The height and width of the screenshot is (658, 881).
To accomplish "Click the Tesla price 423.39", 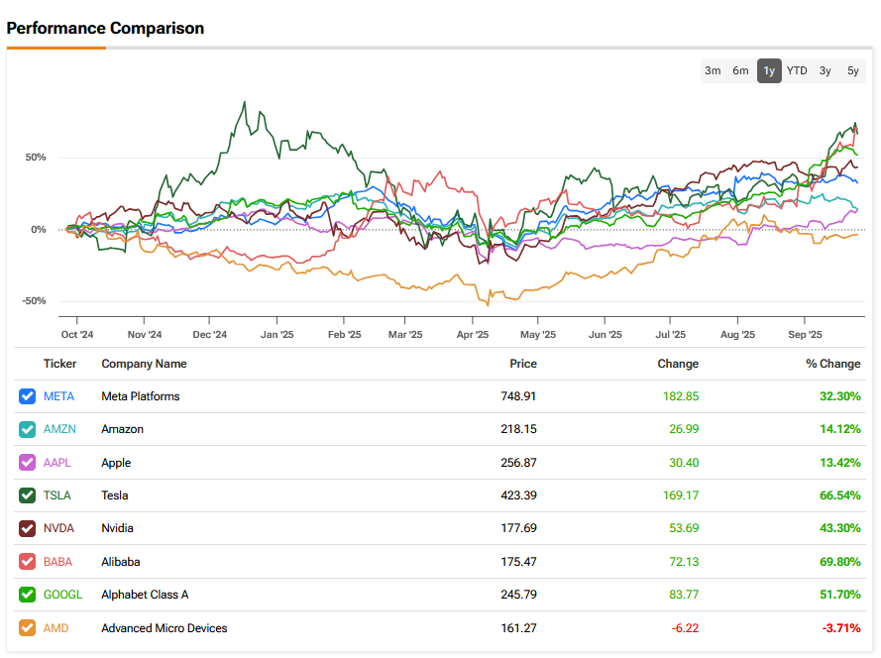I will coord(518,495).
